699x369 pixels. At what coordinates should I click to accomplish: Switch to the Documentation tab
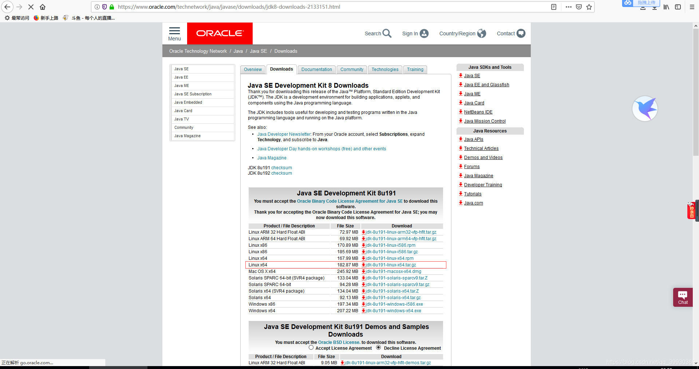point(316,70)
